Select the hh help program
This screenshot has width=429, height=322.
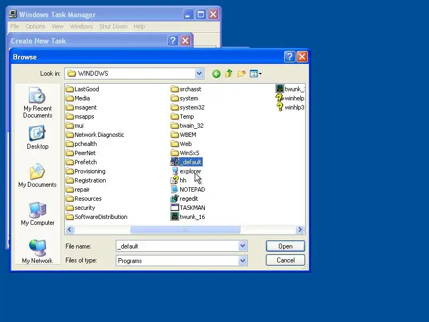click(179, 180)
